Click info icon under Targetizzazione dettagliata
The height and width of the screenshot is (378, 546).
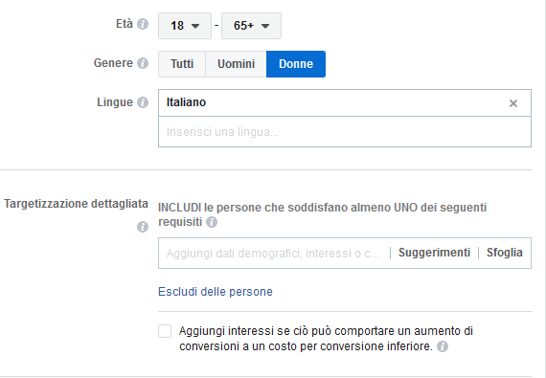(143, 227)
